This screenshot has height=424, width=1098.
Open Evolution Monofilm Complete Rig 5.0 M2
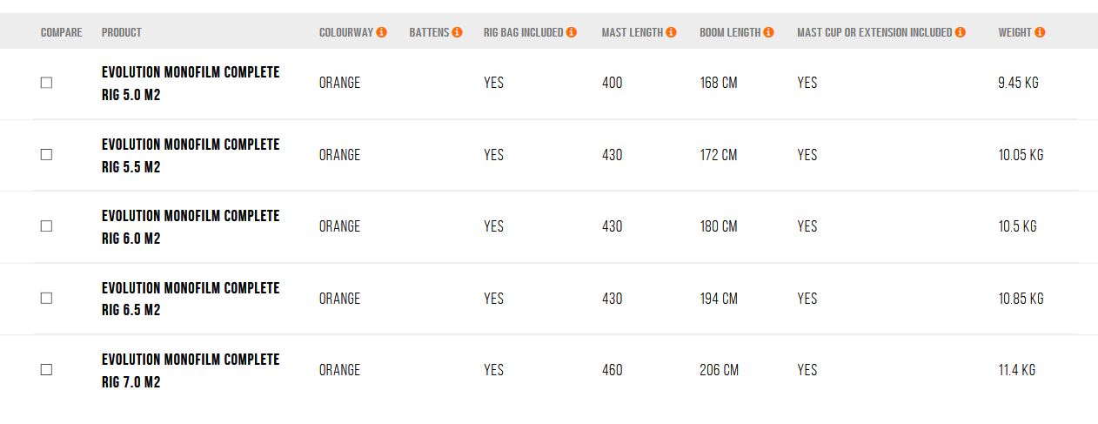point(191,84)
